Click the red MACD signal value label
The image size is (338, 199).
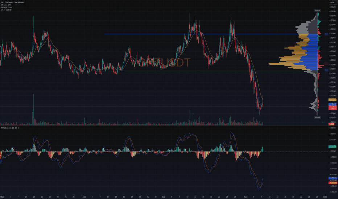332,183
